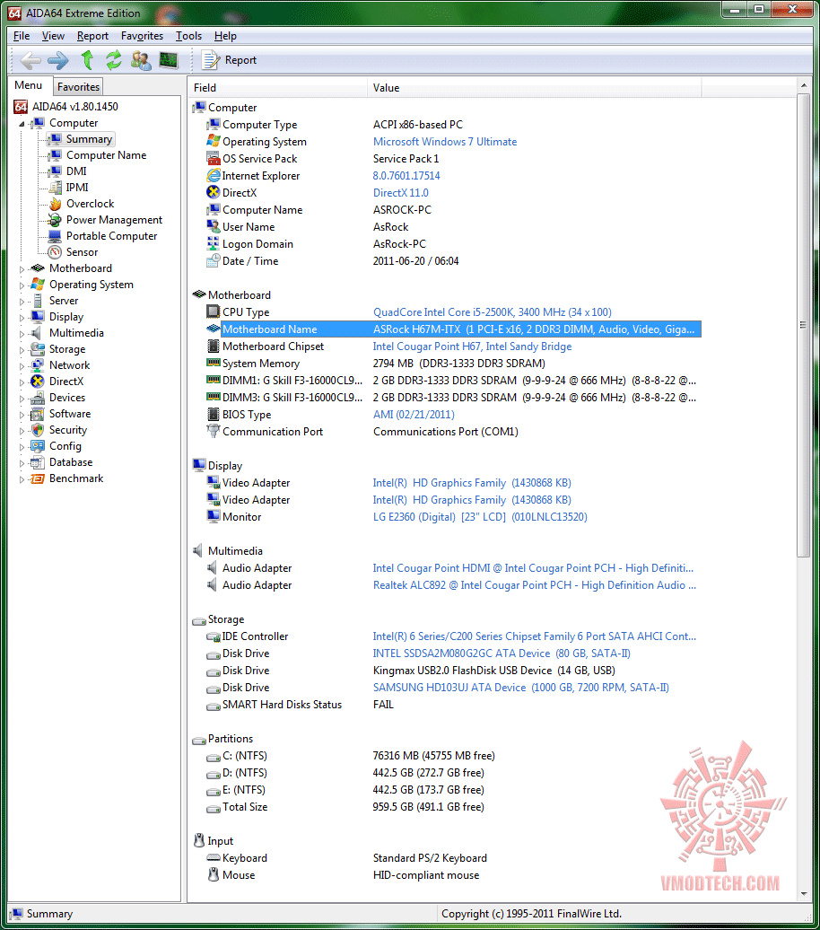Click the Report toolbar button
820x930 pixels.
point(230,60)
